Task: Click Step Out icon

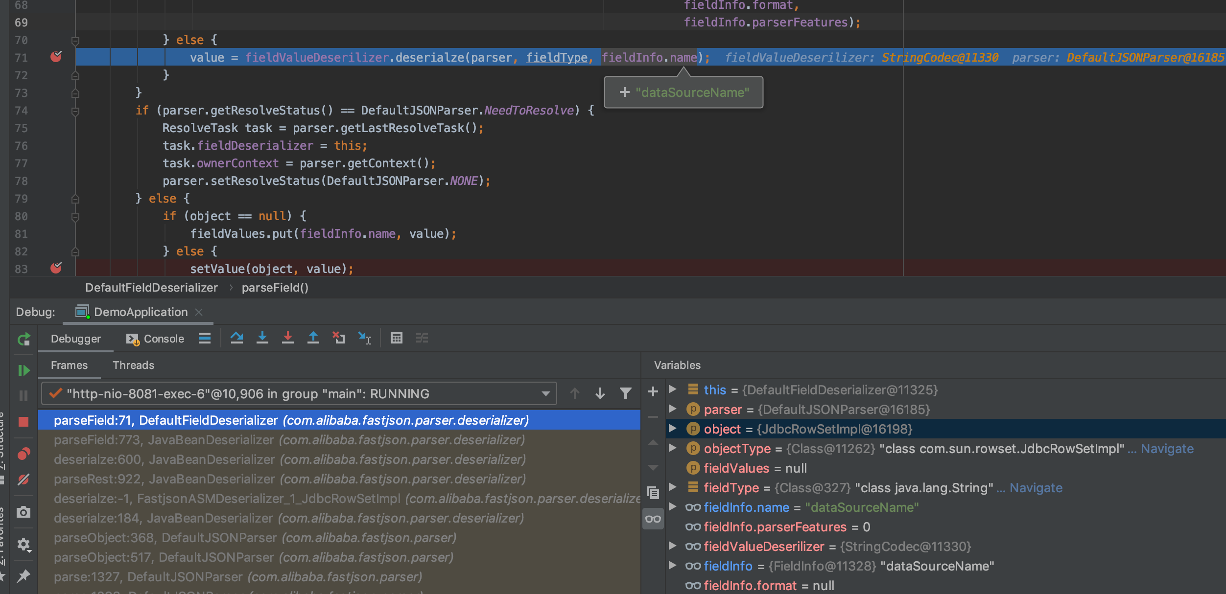Action: pyautogui.click(x=313, y=338)
